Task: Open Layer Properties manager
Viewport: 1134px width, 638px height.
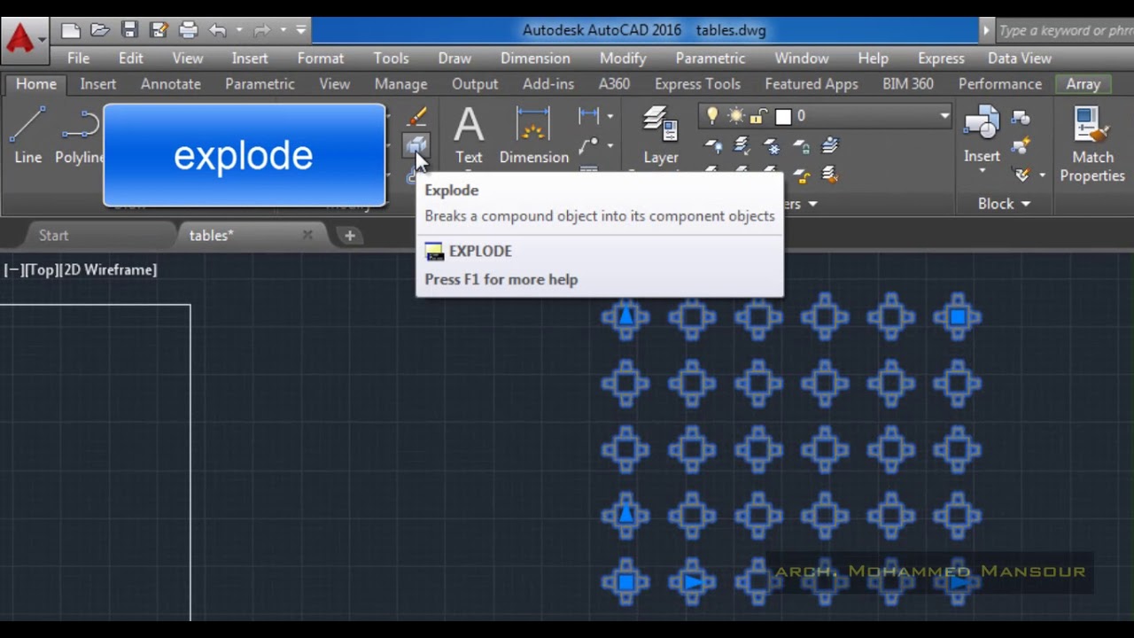Action: tap(660, 136)
